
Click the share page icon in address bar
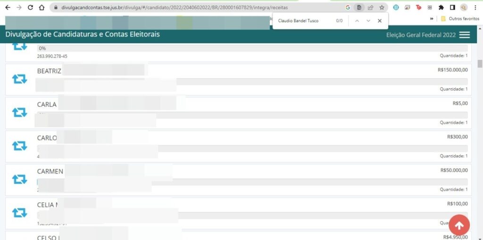371,8
